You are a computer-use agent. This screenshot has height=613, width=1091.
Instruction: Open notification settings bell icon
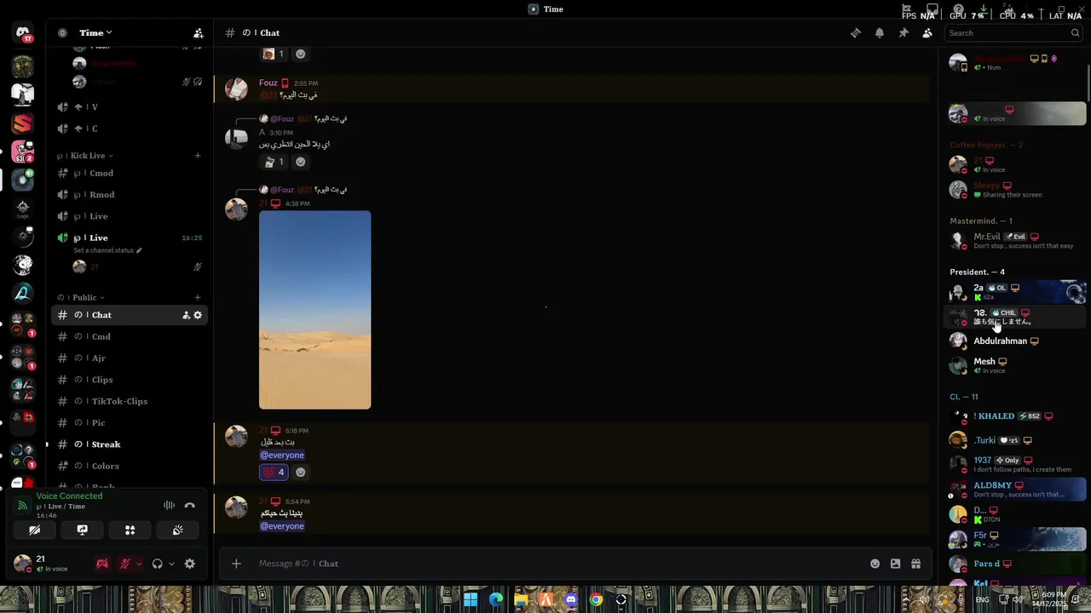[x=880, y=33]
